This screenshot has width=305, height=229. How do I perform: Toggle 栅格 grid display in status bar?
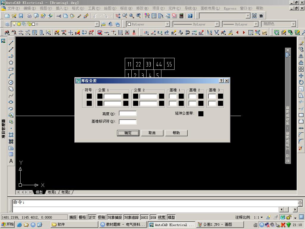click(82, 217)
